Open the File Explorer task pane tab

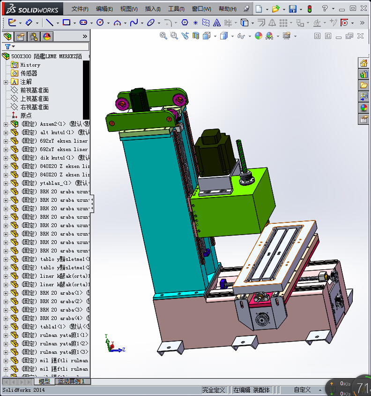click(364, 85)
